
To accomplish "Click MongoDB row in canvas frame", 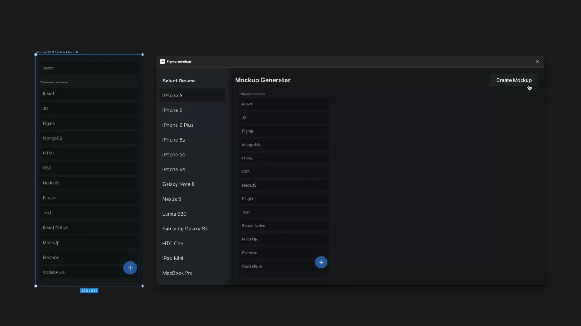I will pyautogui.click(x=89, y=138).
